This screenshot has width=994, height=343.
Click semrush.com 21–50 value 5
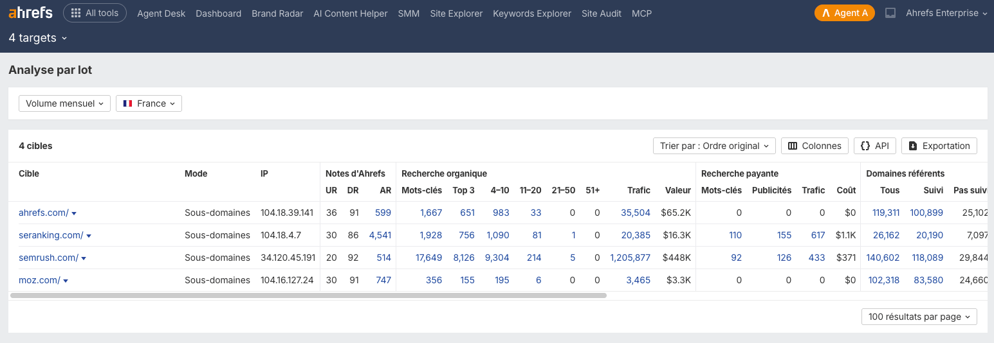point(573,258)
